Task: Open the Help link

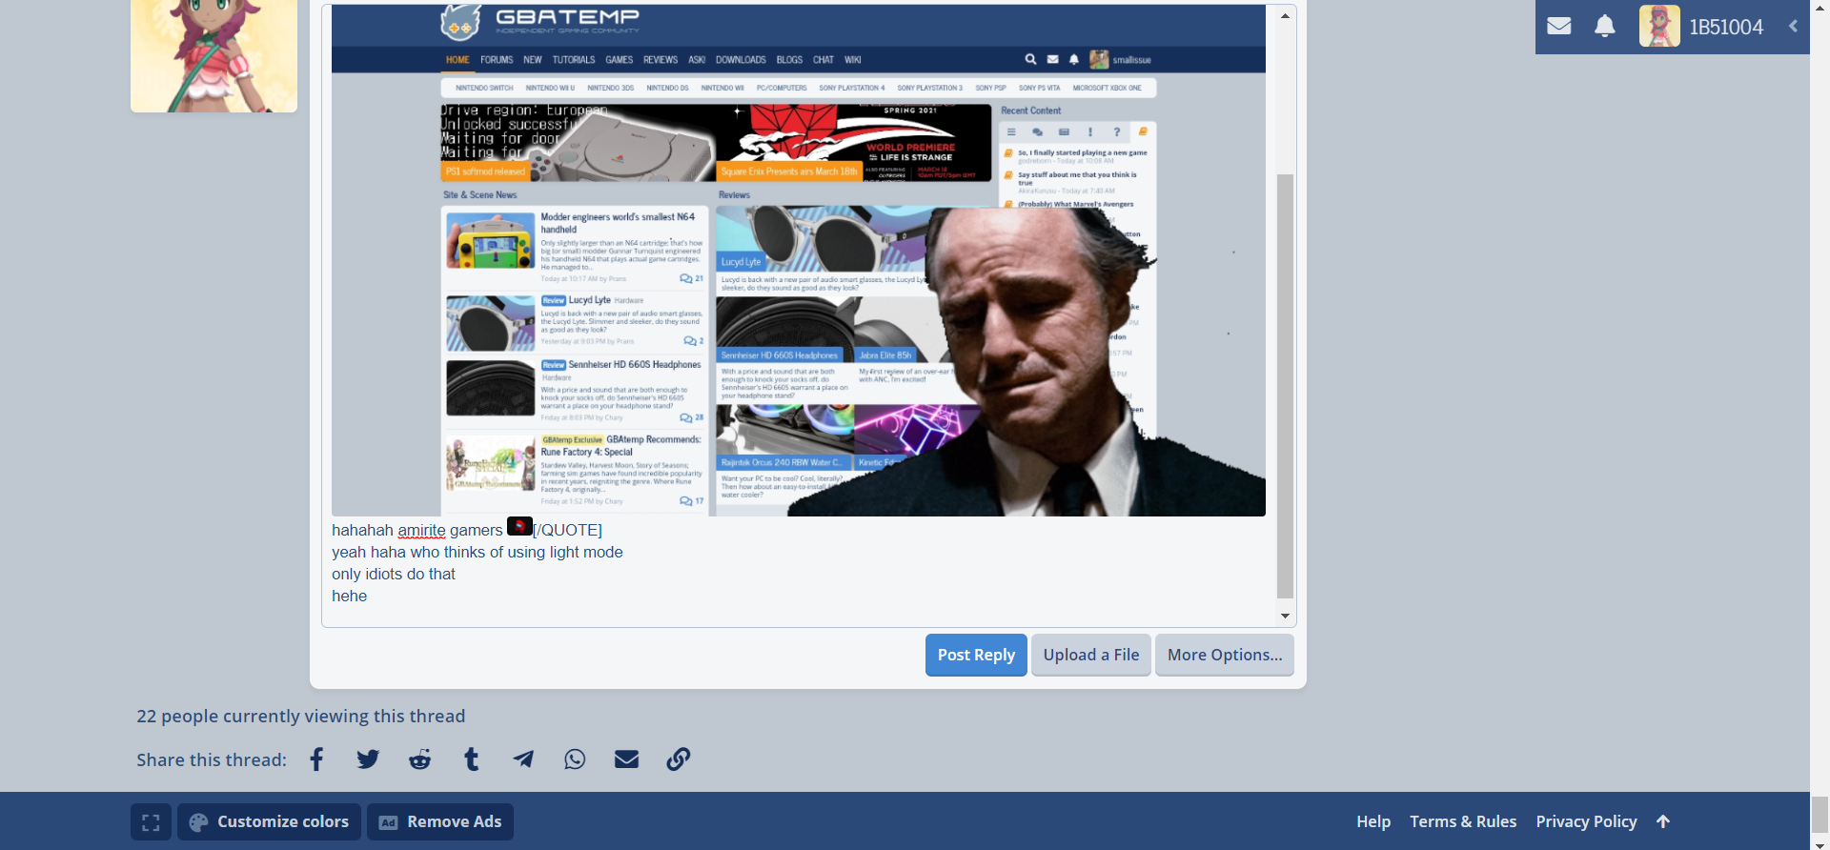Action: tap(1373, 821)
